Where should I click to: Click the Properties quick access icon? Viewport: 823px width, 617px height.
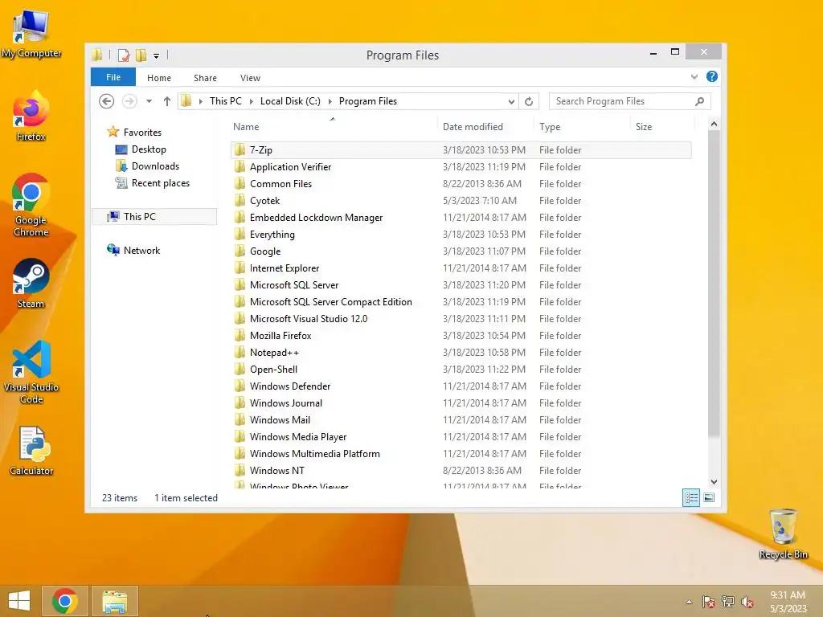tap(124, 55)
